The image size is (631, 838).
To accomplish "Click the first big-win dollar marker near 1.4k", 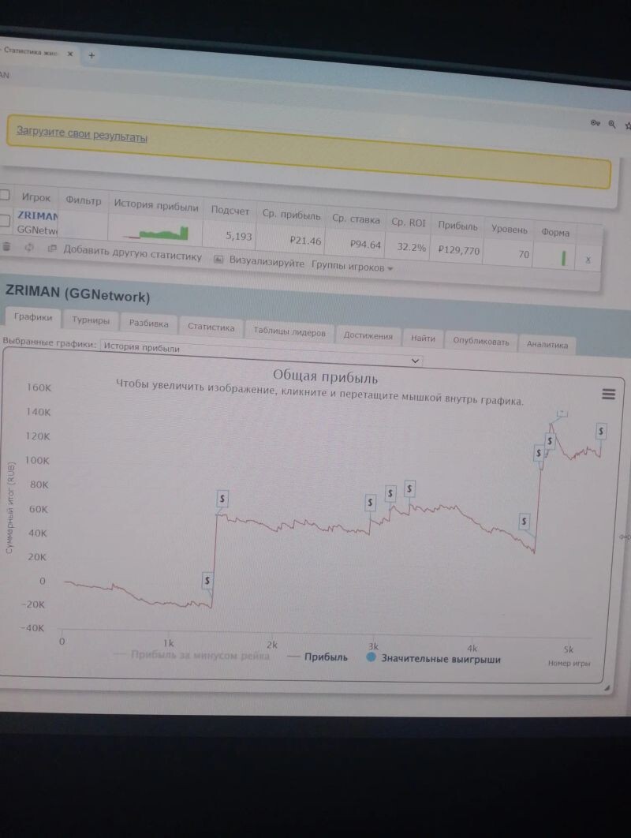I will pos(207,581).
